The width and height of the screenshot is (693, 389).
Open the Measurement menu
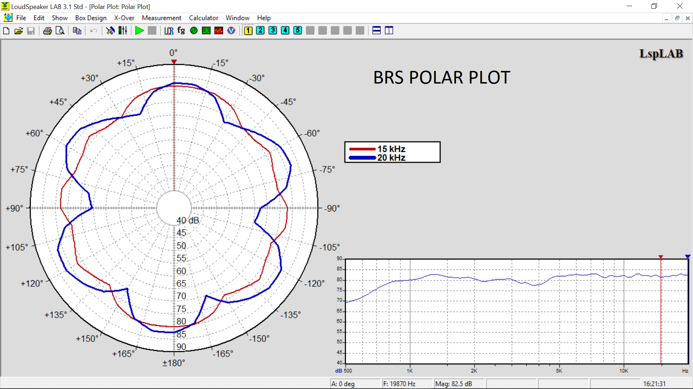point(161,18)
